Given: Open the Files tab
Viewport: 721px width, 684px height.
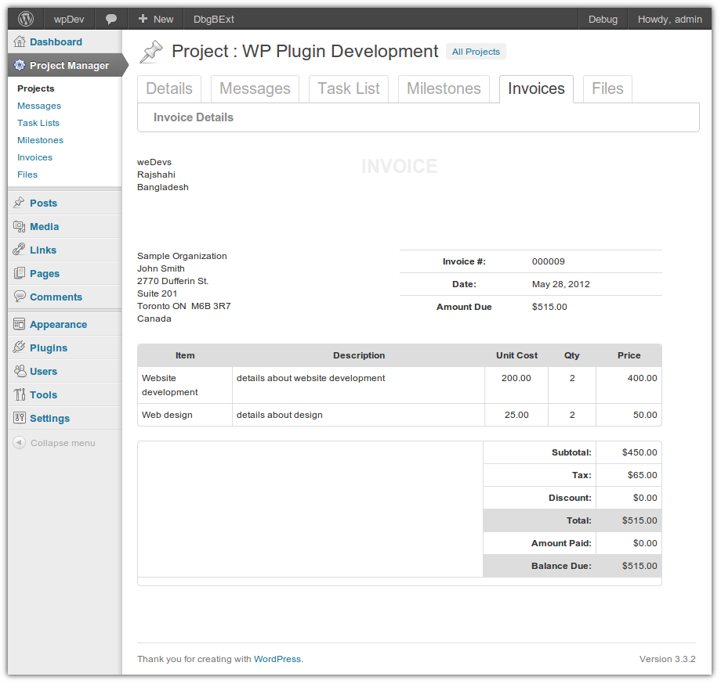Looking at the screenshot, I should point(607,88).
